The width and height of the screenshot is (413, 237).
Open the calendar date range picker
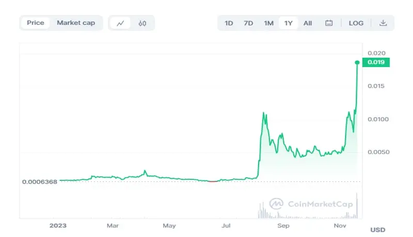tap(329, 23)
